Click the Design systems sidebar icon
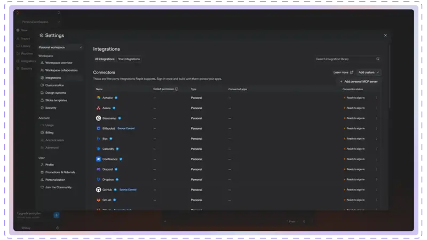 coord(42,93)
